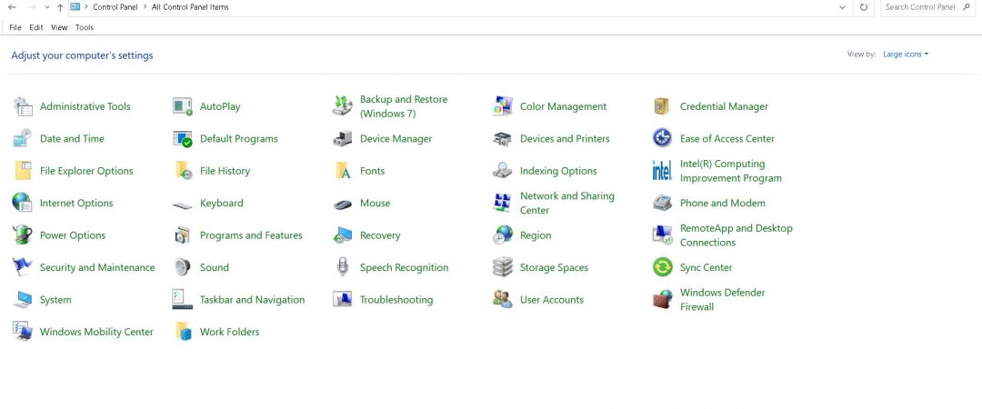Open the Tools menu
The width and height of the screenshot is (982, 409).
click(85, 27)
